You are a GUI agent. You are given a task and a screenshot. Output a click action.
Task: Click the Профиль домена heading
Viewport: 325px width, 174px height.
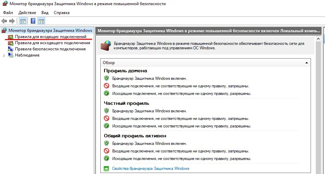pyautogui.click(x=125, y=71)
